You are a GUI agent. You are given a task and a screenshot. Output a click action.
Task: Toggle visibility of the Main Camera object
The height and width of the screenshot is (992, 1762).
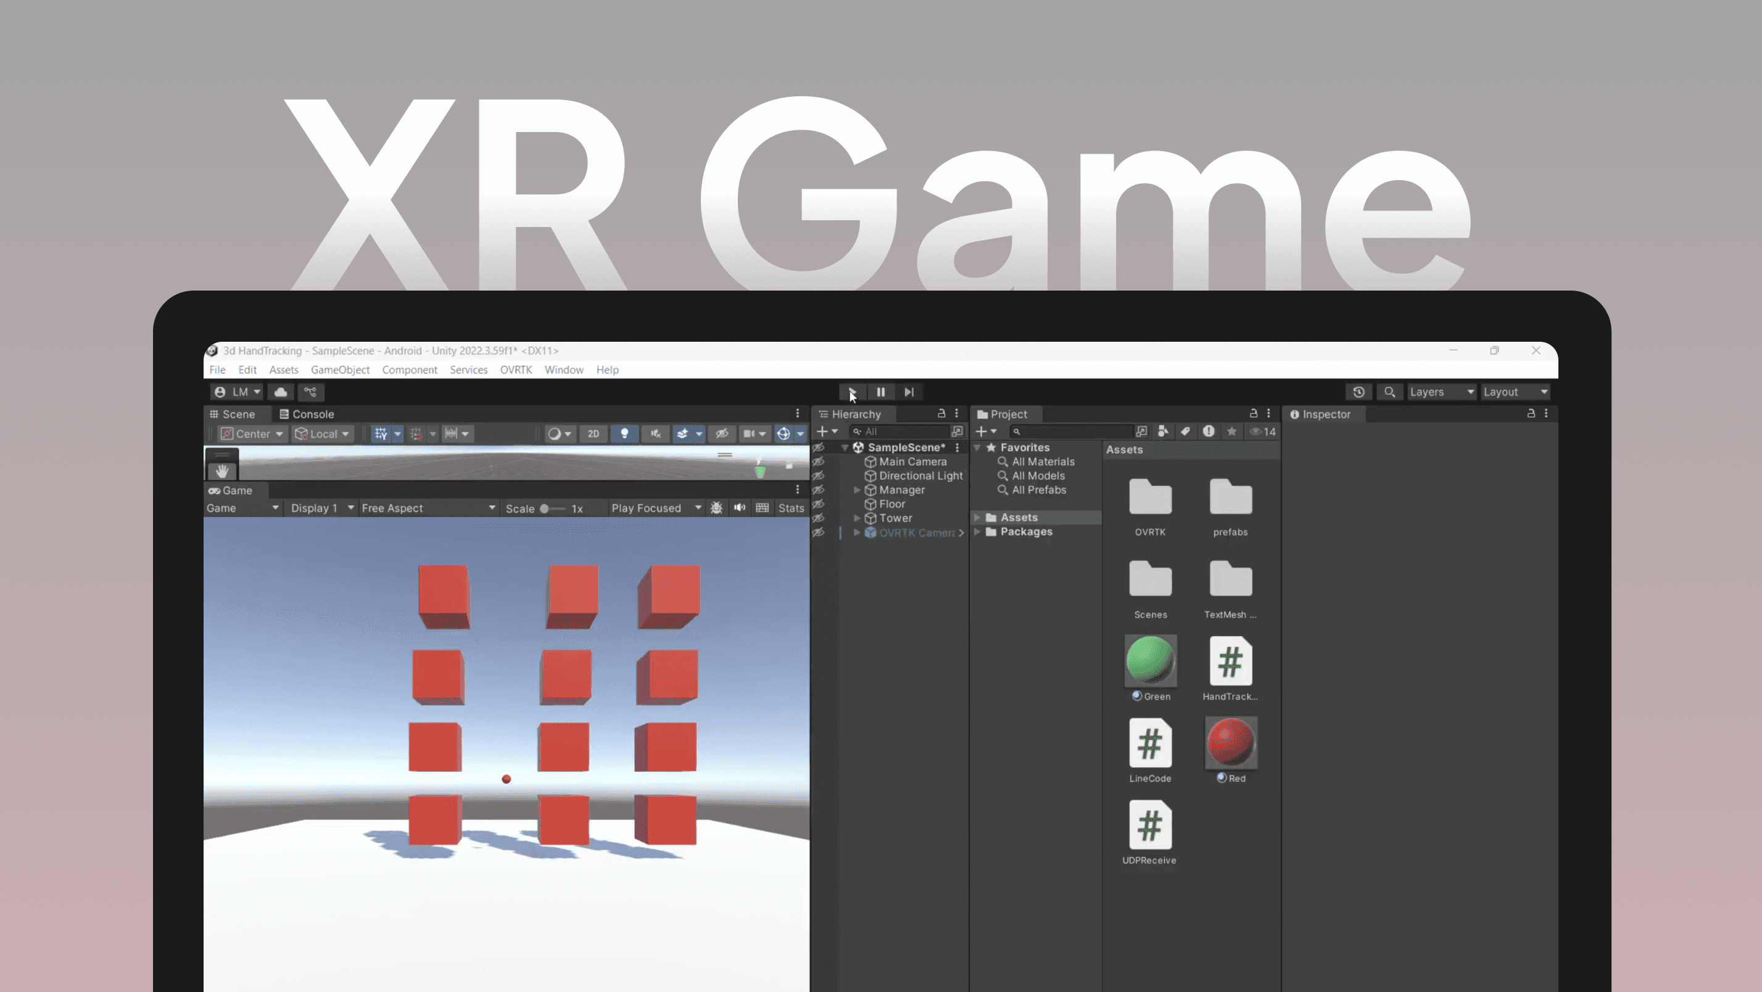coord(818,462)
